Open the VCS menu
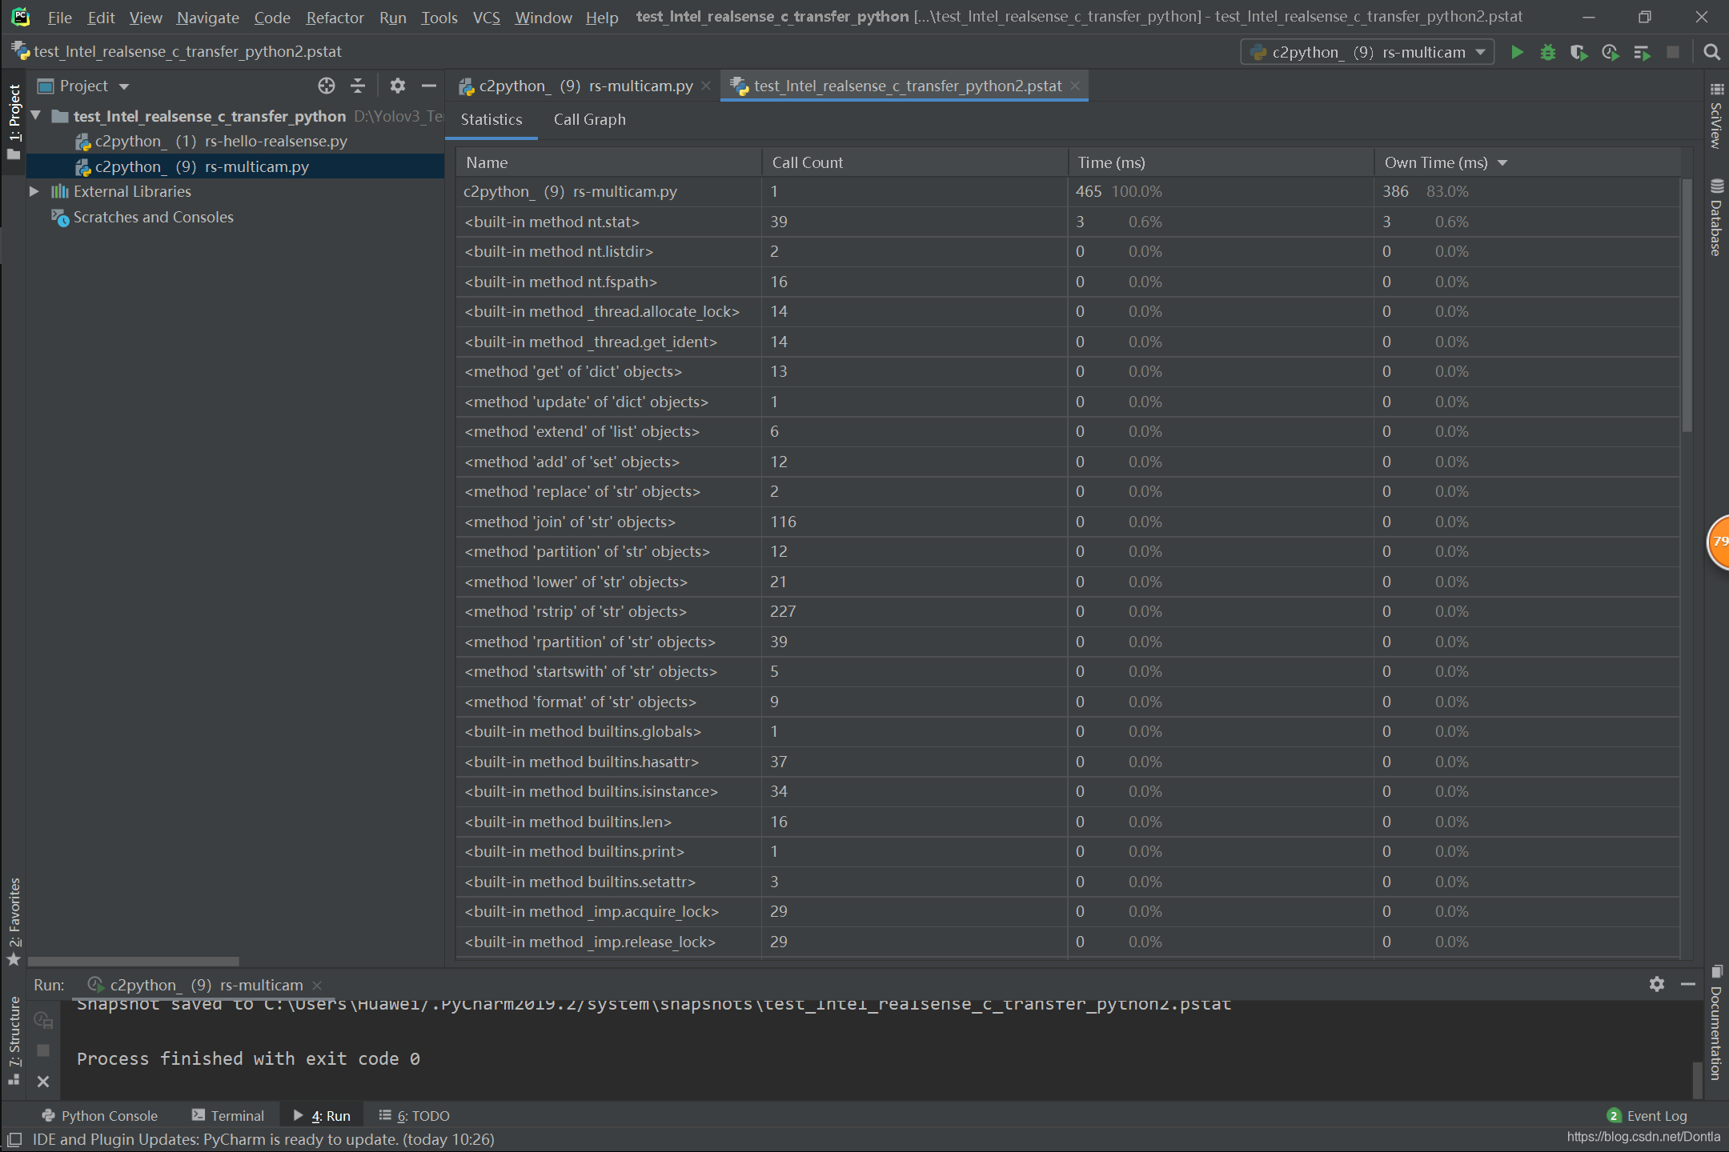This screenshot has width=1729, height=1152. 486,17
